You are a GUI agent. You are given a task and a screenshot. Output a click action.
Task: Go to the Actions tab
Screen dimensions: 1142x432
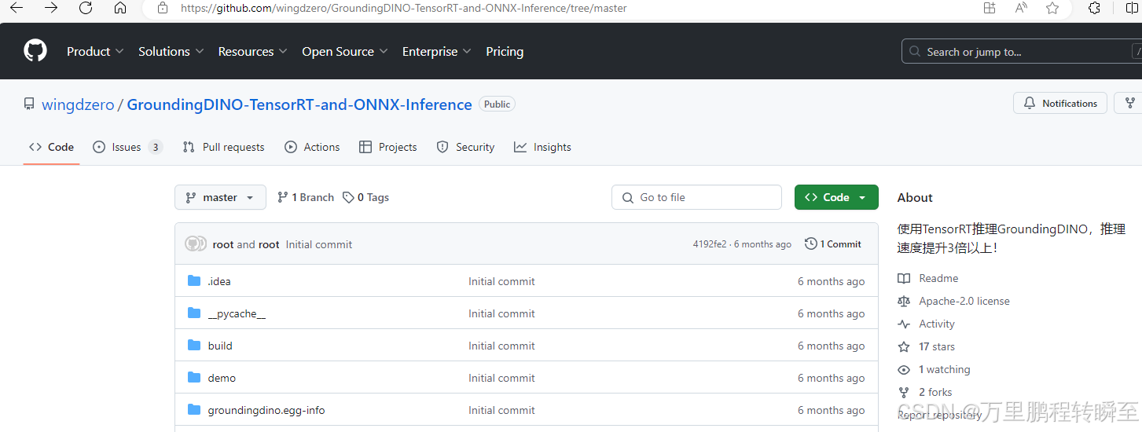pyautogui.click(x=312, y=147)
